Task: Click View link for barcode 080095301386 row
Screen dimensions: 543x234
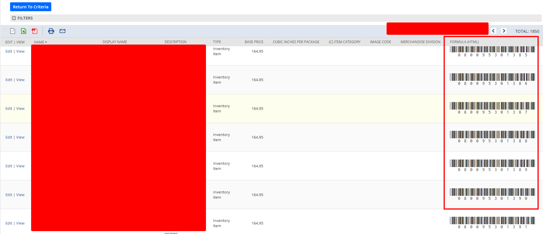Action: click(x=20, y=80)
